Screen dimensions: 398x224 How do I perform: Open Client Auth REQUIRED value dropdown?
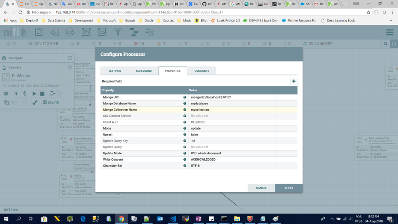[232, 122]
